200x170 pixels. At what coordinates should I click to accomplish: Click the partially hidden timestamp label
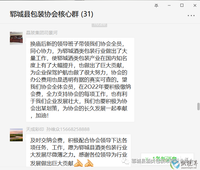[99, 25]
